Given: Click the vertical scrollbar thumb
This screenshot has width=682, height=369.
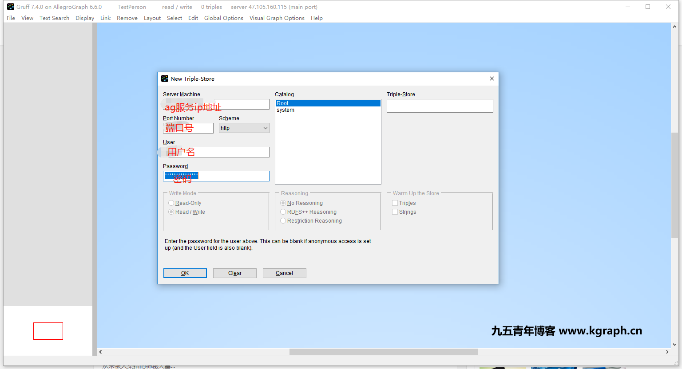Looking at the screenshot, I should (674, 185).
